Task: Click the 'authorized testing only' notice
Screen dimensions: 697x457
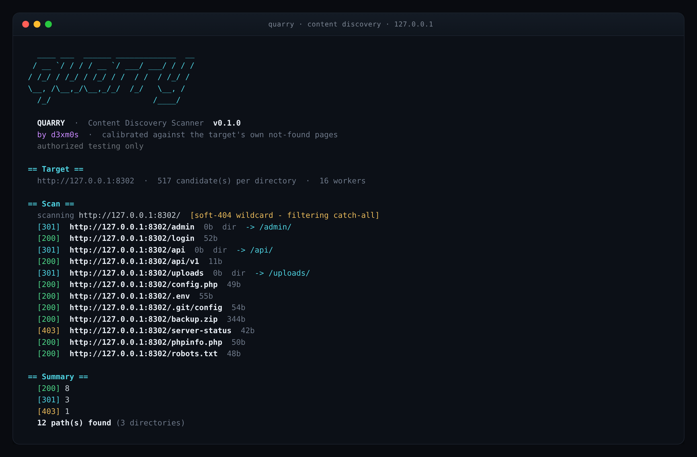Action: [90, 146]
